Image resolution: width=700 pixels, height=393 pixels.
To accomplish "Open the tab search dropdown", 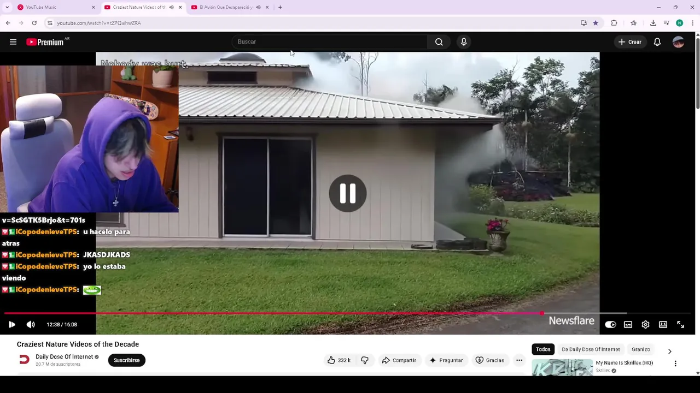I will [x=7, y=7].
